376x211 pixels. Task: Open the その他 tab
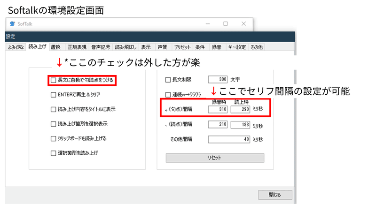[x=256, y=47]
